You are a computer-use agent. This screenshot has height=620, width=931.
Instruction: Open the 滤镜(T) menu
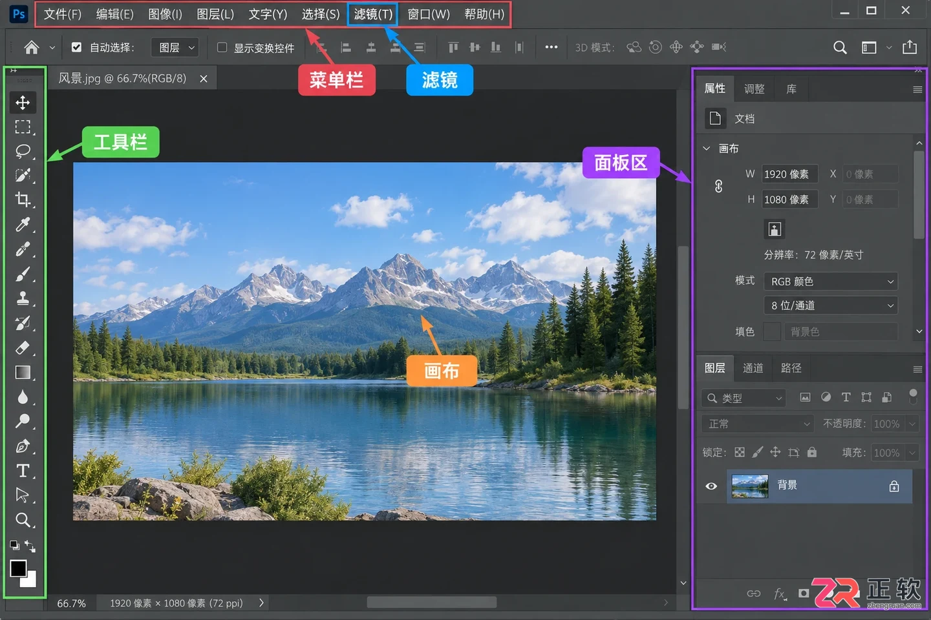click(373, 14)
